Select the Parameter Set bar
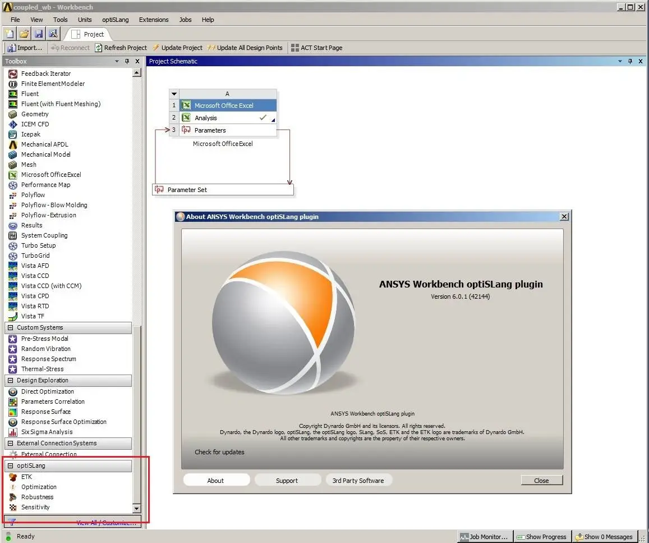649x543 pixels. tap(223, 190)
